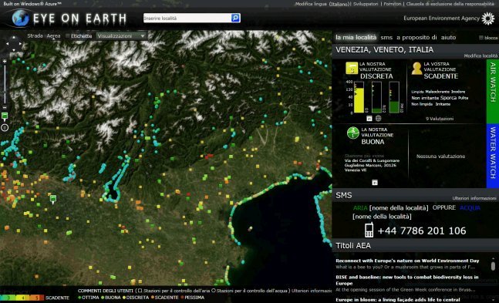Open Reconnect with Europe's nature headline
This screenshot has width=499, height=303.
click(407, 261)
